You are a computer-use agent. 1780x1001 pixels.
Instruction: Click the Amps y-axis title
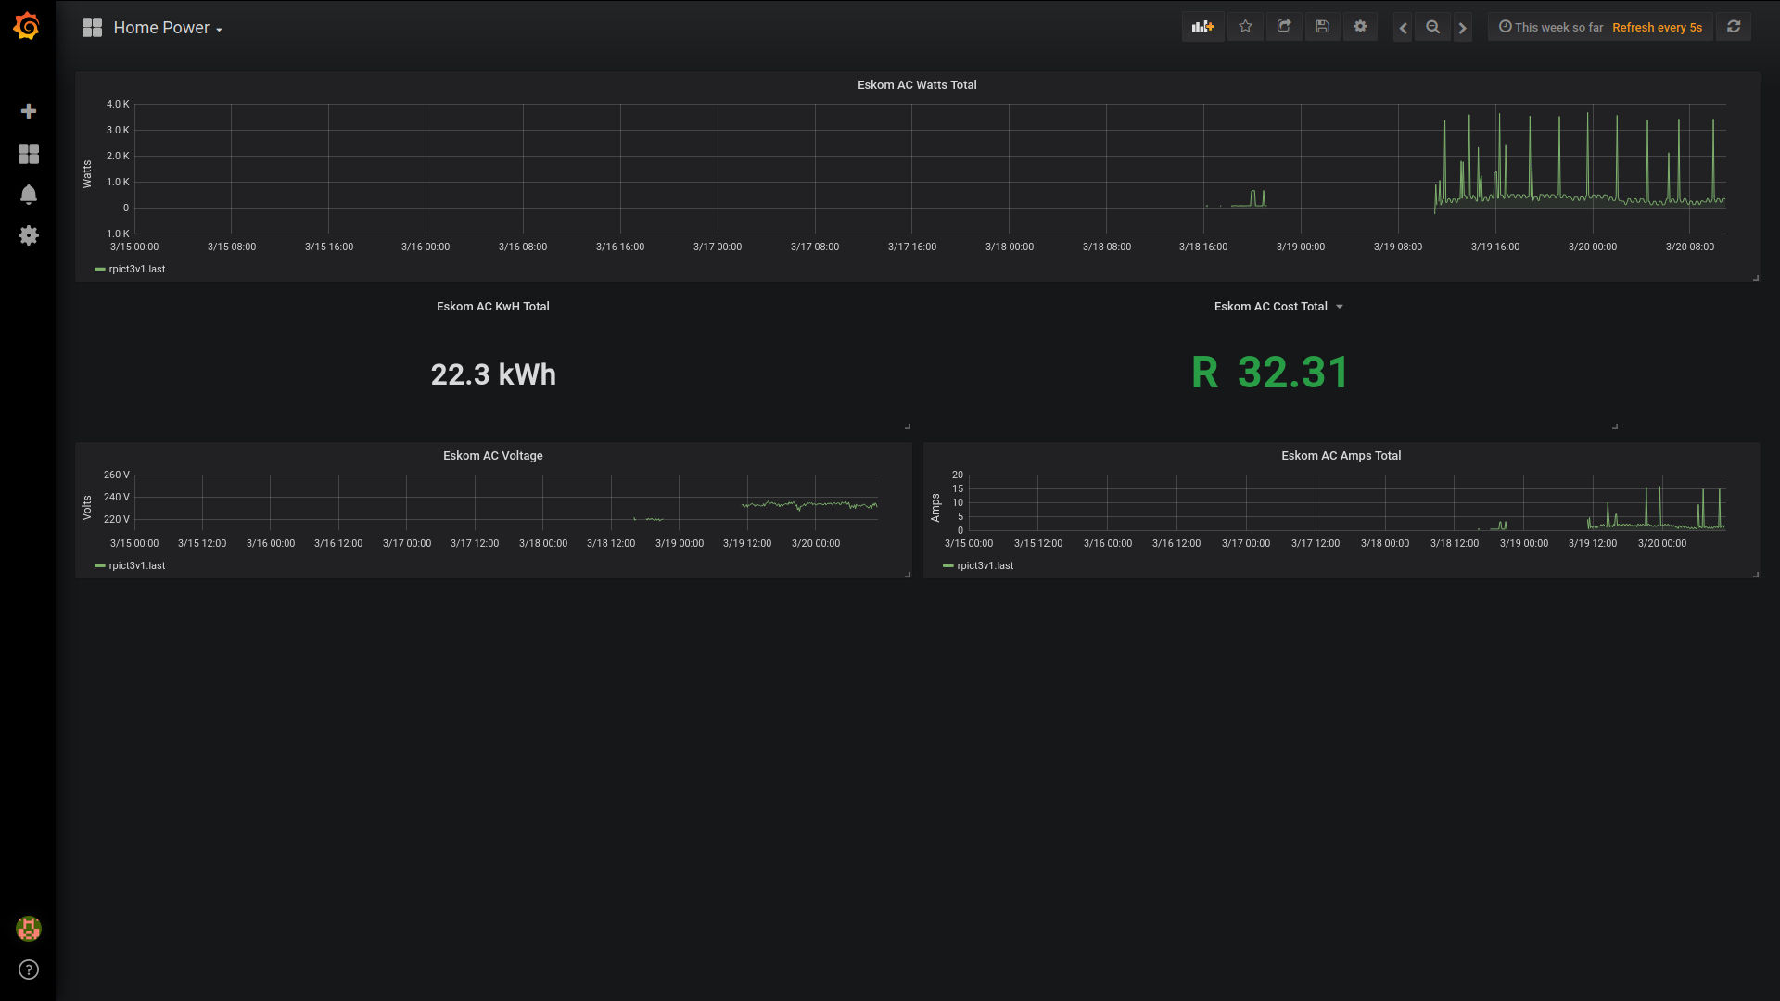935,508
